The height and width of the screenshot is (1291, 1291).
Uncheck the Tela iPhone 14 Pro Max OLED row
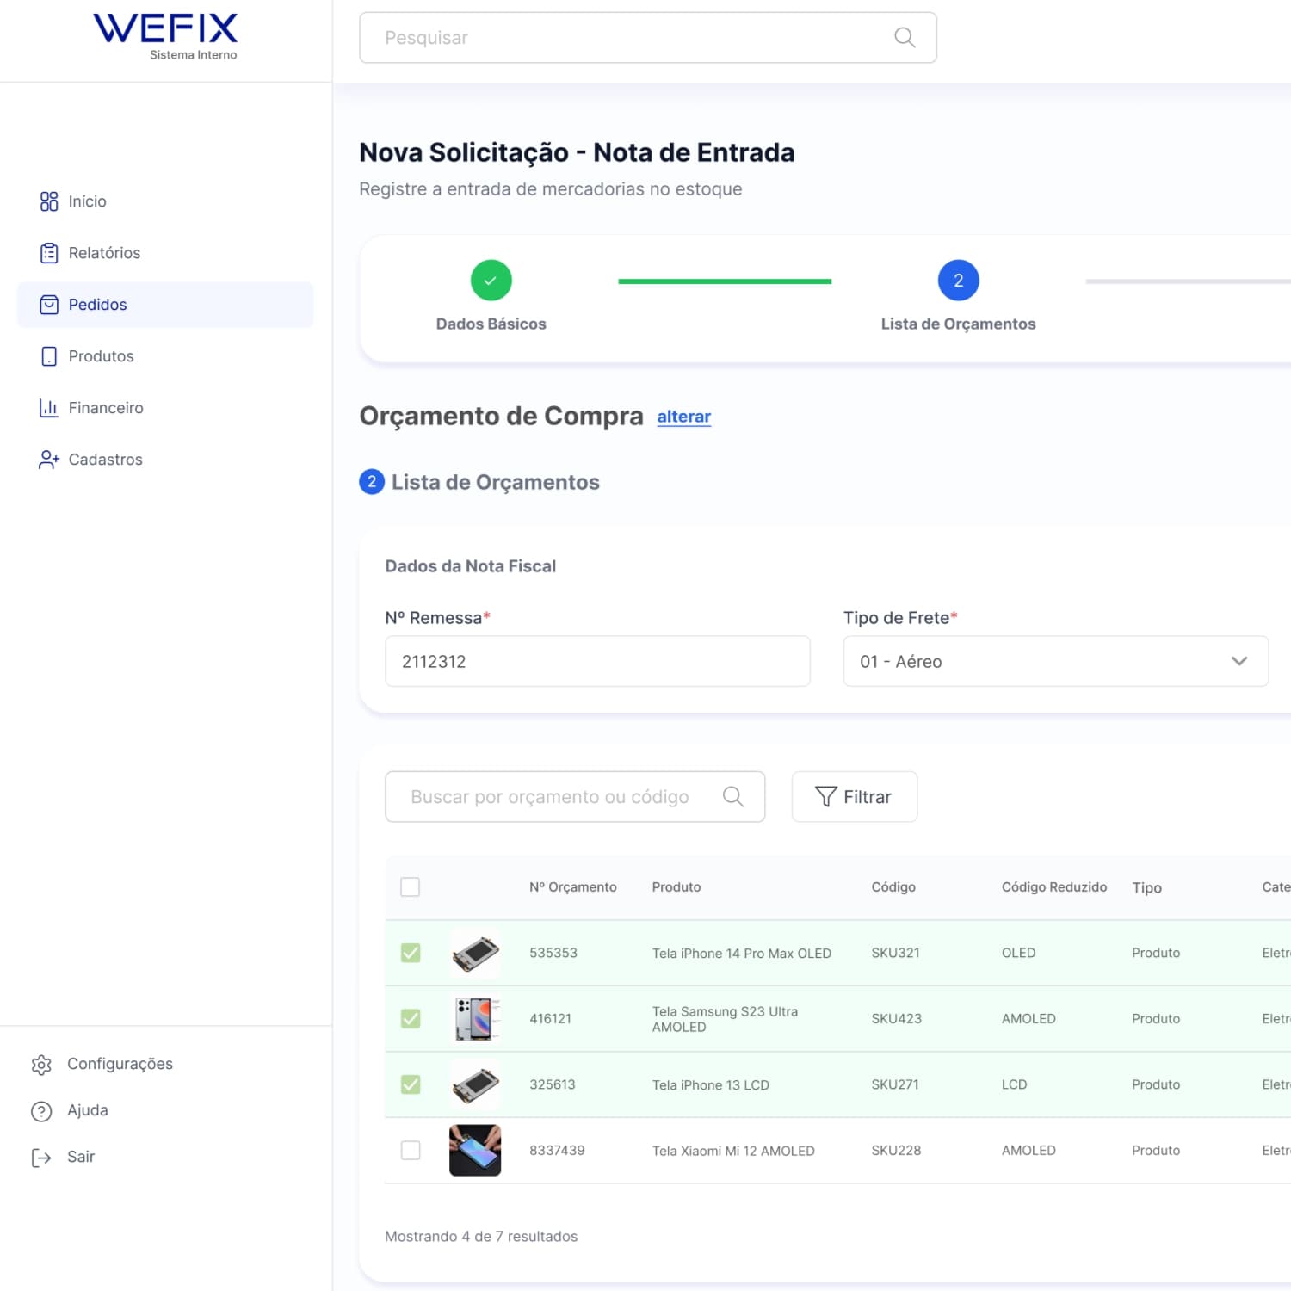click(411, 953)
